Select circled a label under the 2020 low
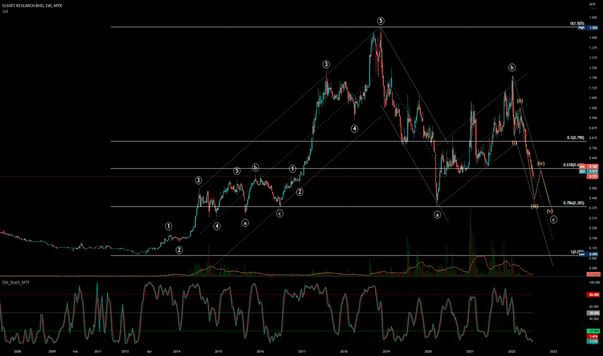 click(x=437, y=215)
